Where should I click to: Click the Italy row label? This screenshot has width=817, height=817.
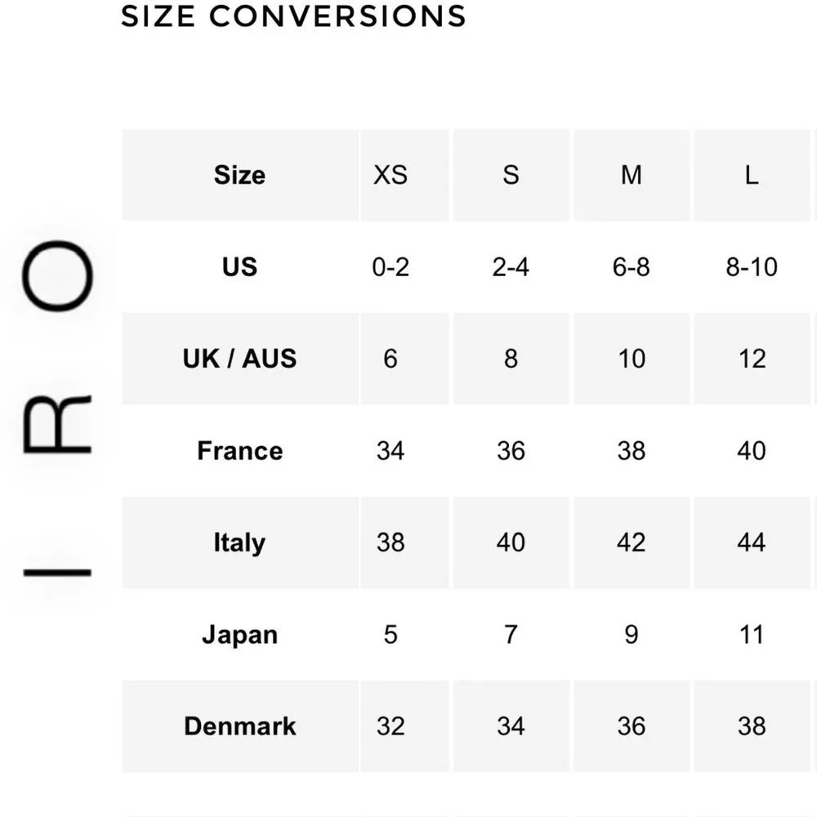(239, 542)
